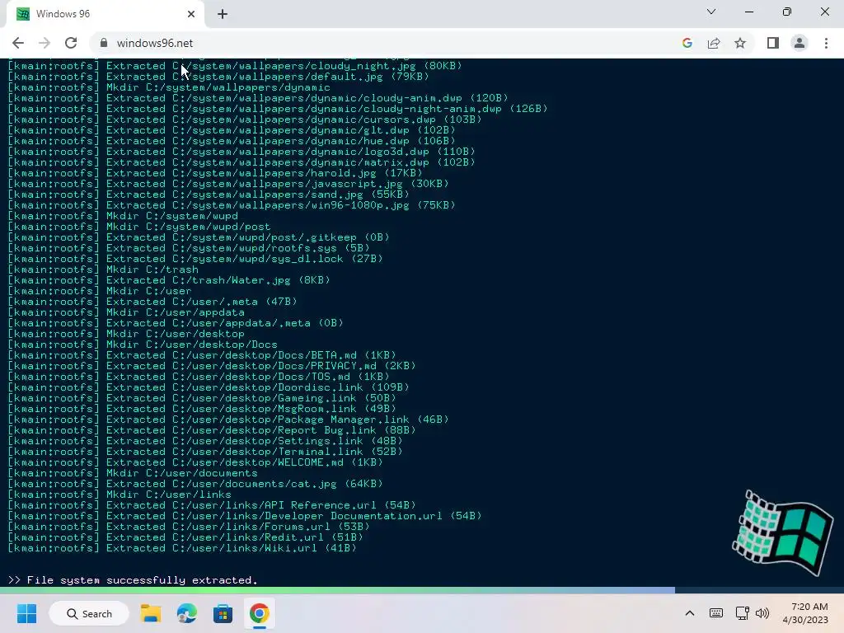This screenshot has width=844, height=633.
Task: Open Chrome's three-dot menu
Action: (x=826, y=43)
